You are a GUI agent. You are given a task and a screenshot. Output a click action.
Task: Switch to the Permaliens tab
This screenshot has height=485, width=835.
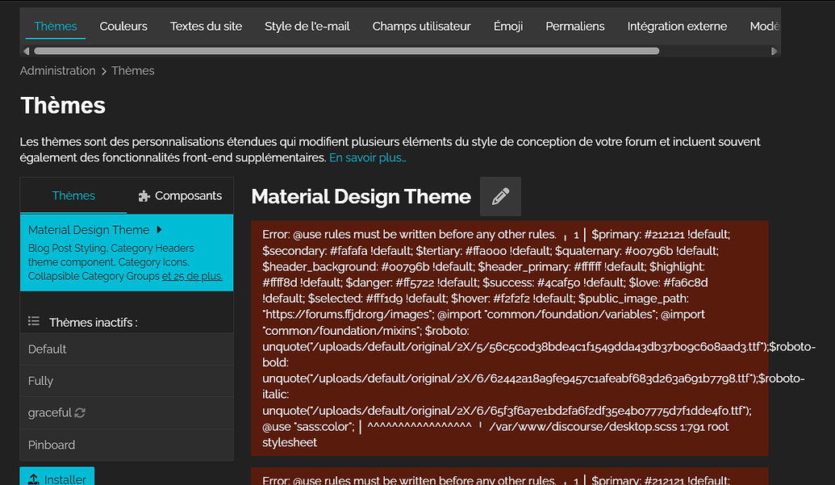coord(574,26)
